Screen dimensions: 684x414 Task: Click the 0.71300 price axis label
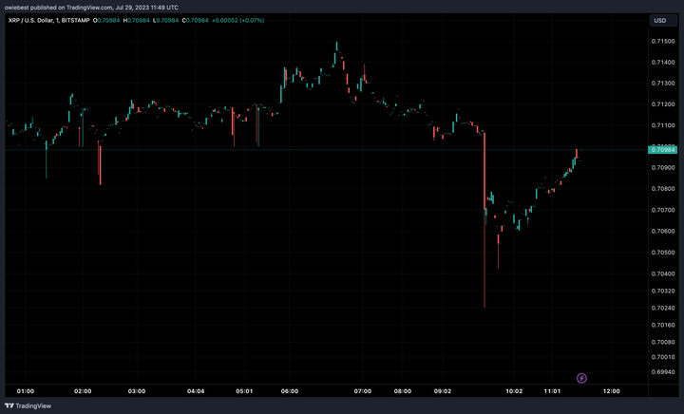tap(663, 84)
